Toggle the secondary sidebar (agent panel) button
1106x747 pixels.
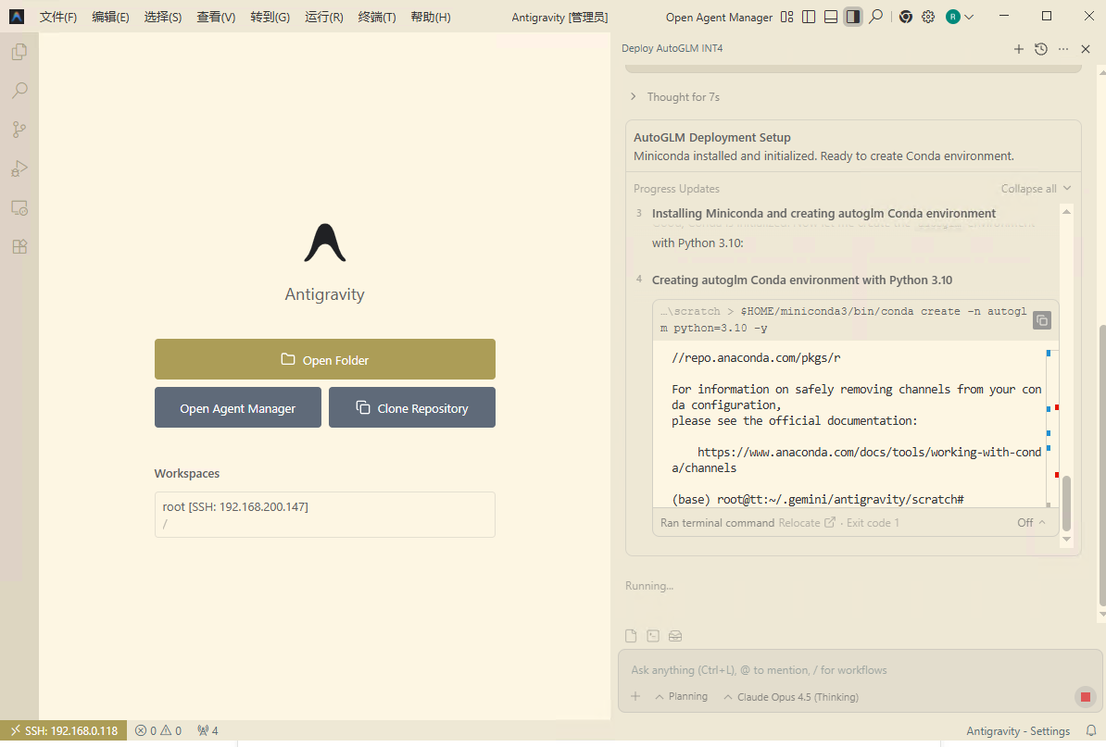click(x=853, y=17)
